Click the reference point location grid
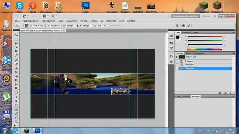Screen dimensions: 239x134 [x=27, y=26]
